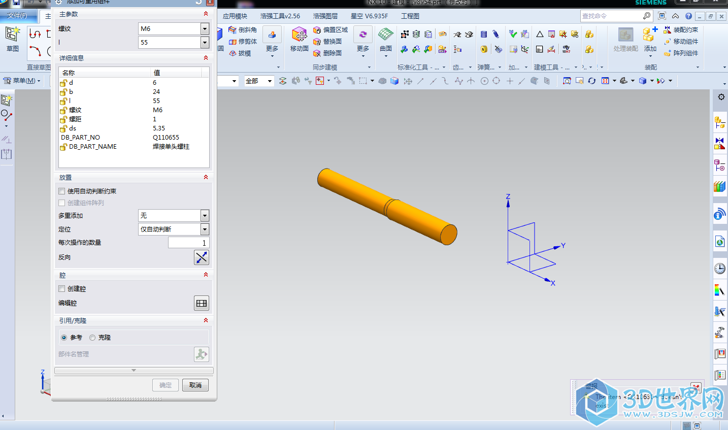Open the reuse library books icon on sidebar
The image size is (728, 430).
click(x=720, y=187)
